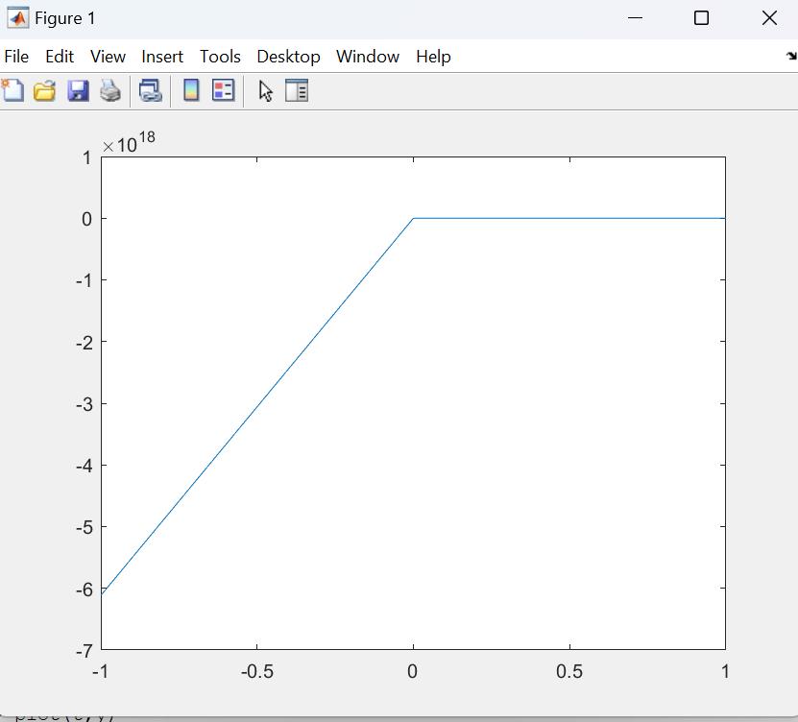Open the Help menu
This screenshot has width=798, height=722.
point(433,57)
